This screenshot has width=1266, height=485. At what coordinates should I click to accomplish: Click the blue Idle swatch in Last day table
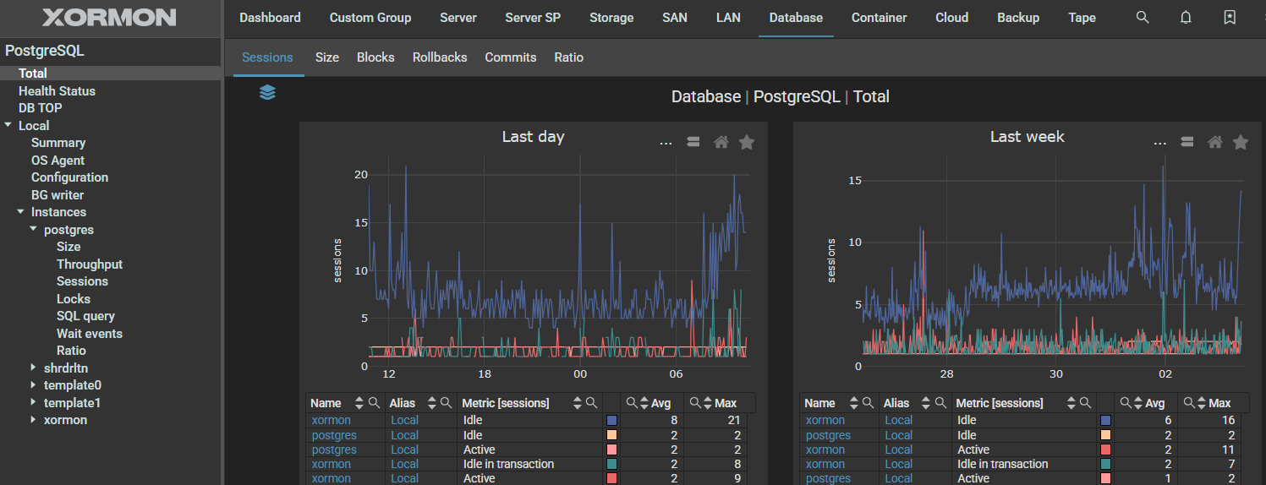[611, 420]
